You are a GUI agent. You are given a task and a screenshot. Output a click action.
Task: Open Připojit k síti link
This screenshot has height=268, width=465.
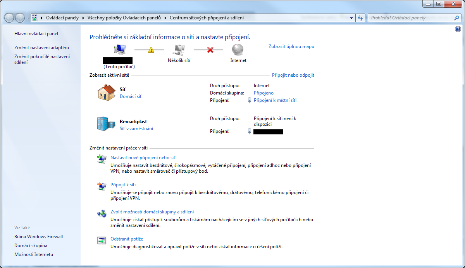coord(123,185)
